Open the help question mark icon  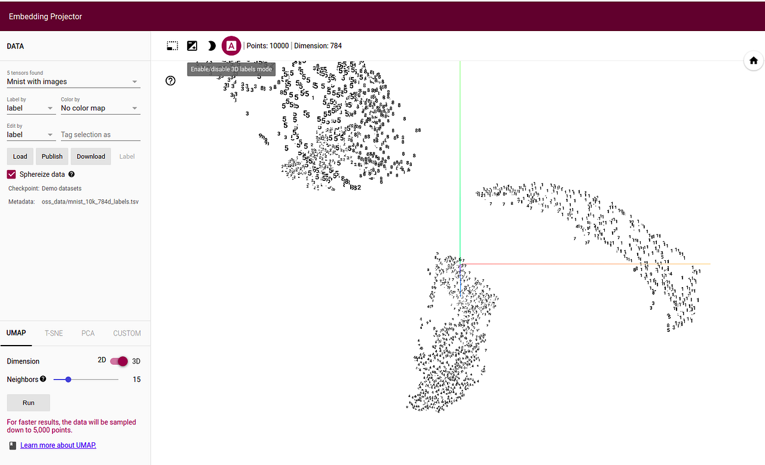(170, 81)
